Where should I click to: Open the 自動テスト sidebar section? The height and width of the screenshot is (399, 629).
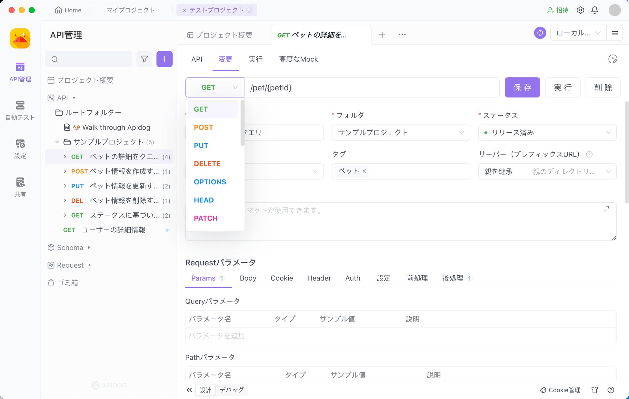coord(20,110)
